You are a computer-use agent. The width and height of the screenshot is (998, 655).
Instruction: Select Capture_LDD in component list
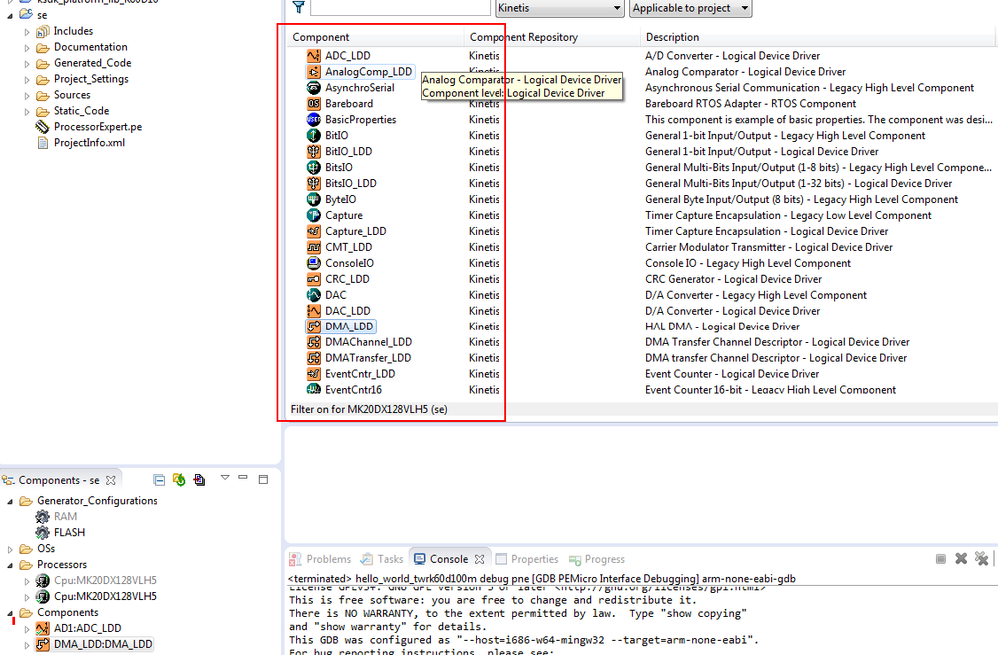(356, 231)
